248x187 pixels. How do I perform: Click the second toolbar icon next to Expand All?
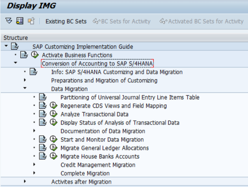pyautogui.click(x=20, y=21)
